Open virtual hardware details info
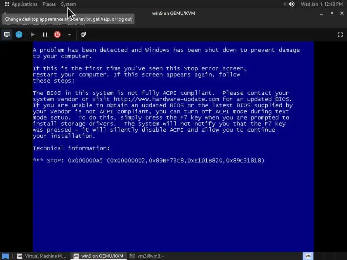The image size is (347, 260). [x=19, y=35]
